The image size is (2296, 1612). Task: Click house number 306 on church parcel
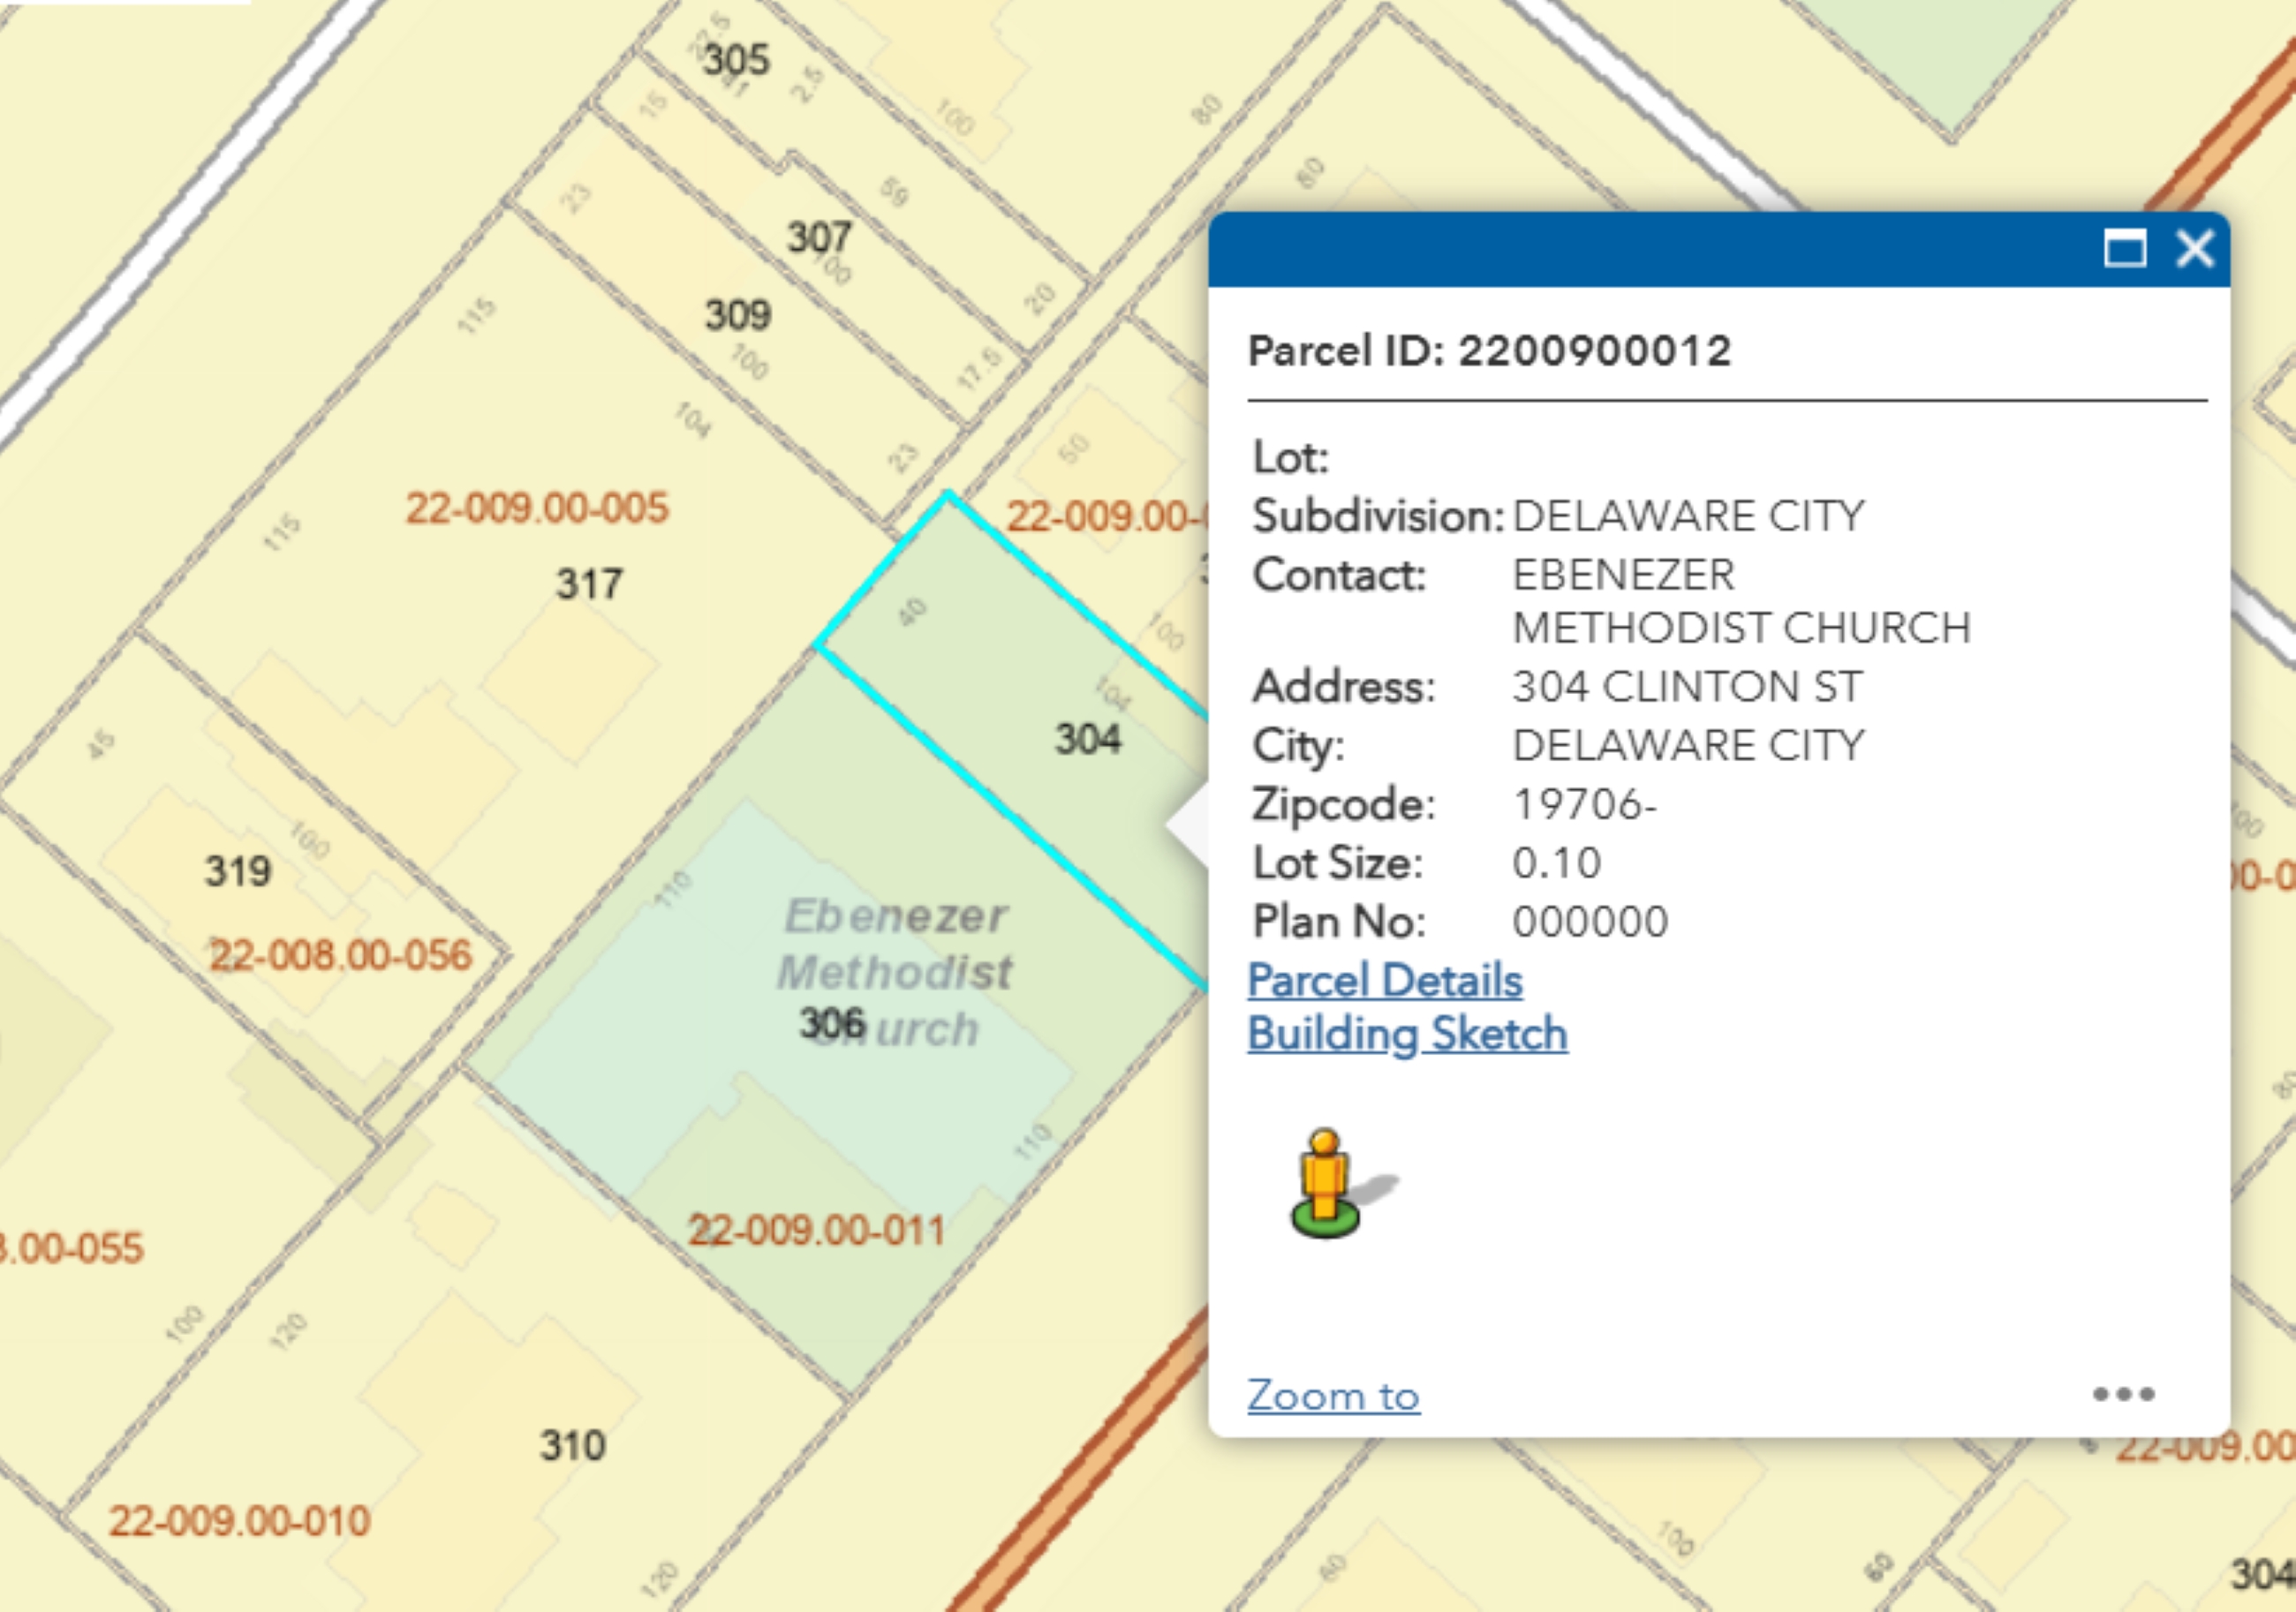[831, 1023]
